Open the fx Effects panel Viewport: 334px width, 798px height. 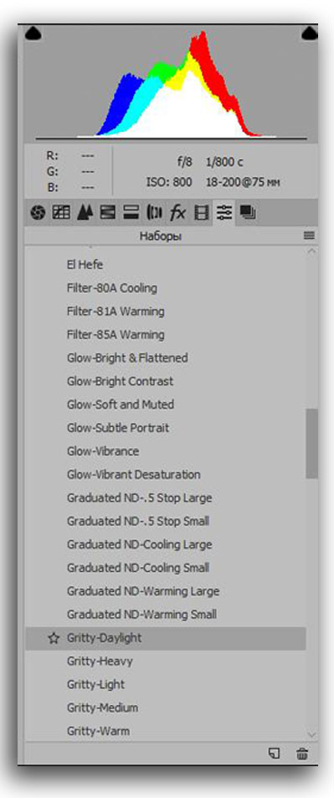point(177,213)
